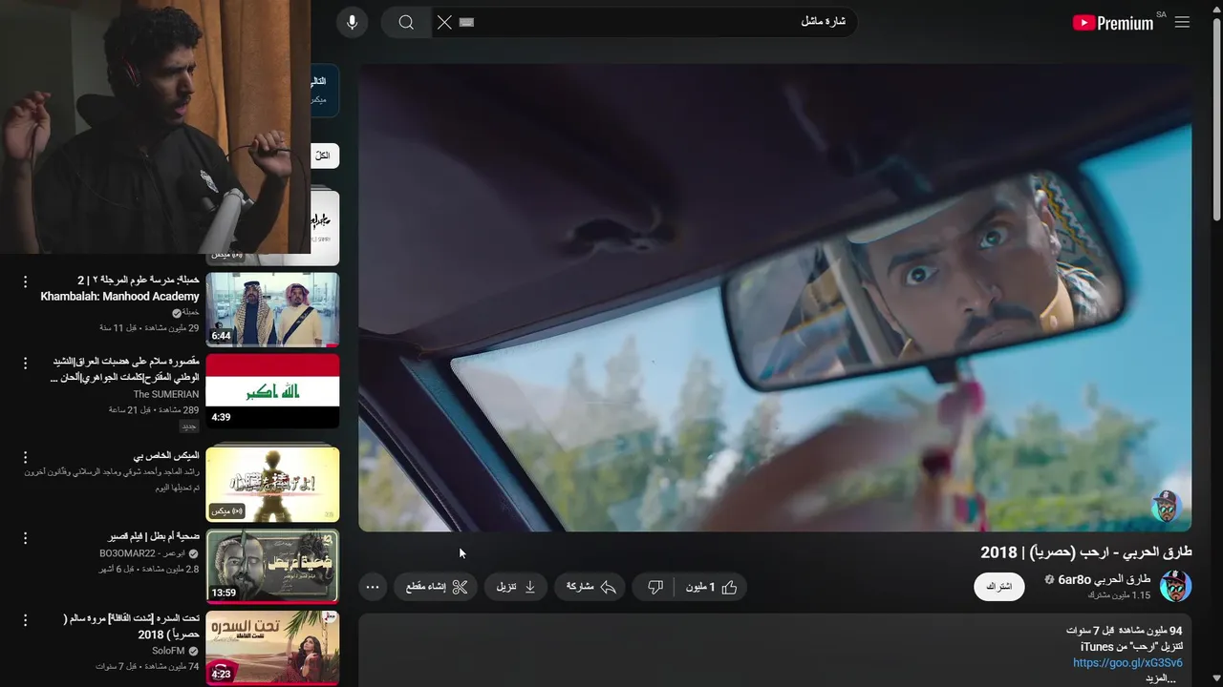
Task: Open the hamburger guide menu
Action: (x=1182, y=22)
